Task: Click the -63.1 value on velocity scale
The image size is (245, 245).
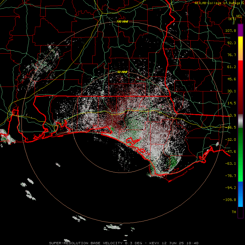Action: pyautogui.click(x=231, y=164)
